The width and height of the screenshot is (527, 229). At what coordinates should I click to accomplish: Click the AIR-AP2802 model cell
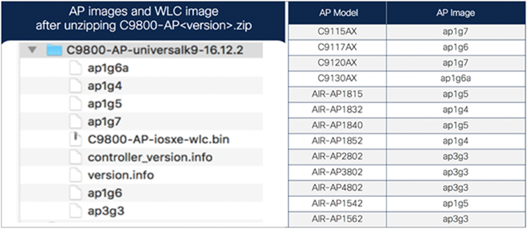[x=337, y=156]
